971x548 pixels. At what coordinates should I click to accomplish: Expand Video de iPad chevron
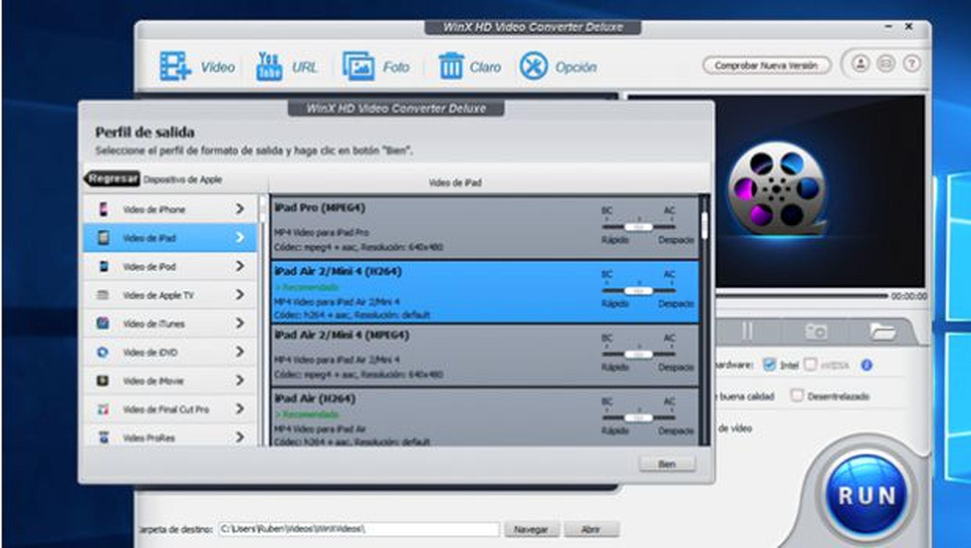point(240,237)
